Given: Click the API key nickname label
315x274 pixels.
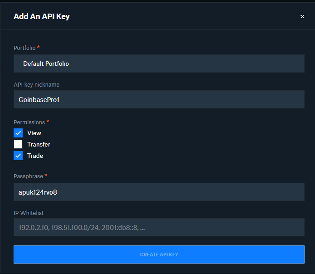Looking at the screenshot, I should tap(37, 85).
